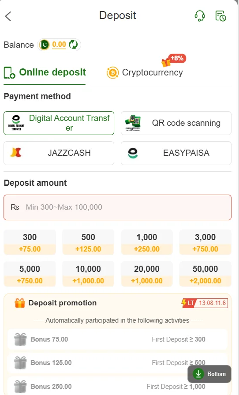
Task: Click the Deposit promotion gift icon
Action: [x=20, y=303]
